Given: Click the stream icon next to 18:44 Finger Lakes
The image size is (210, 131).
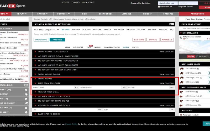Looking at the screenshot, I should point(201,78).
